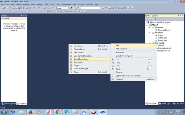Switch to the Class View tab
Image resolution: width=185 pixels, height=115 pixels.
[x=178, y=104]
